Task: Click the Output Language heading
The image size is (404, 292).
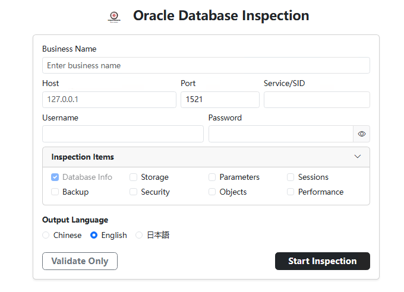Action: coord(75,220)
